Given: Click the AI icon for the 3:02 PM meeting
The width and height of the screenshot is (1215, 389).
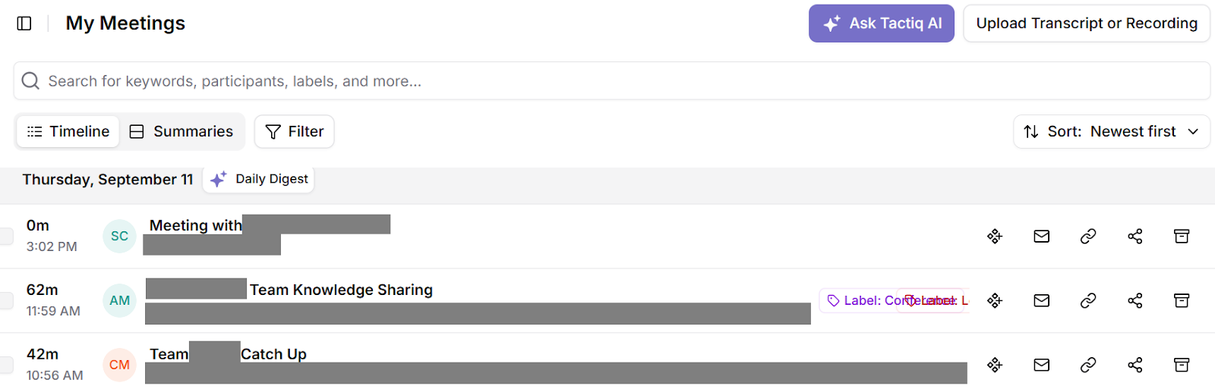Looking at the screenshot, I should (995, 237).
